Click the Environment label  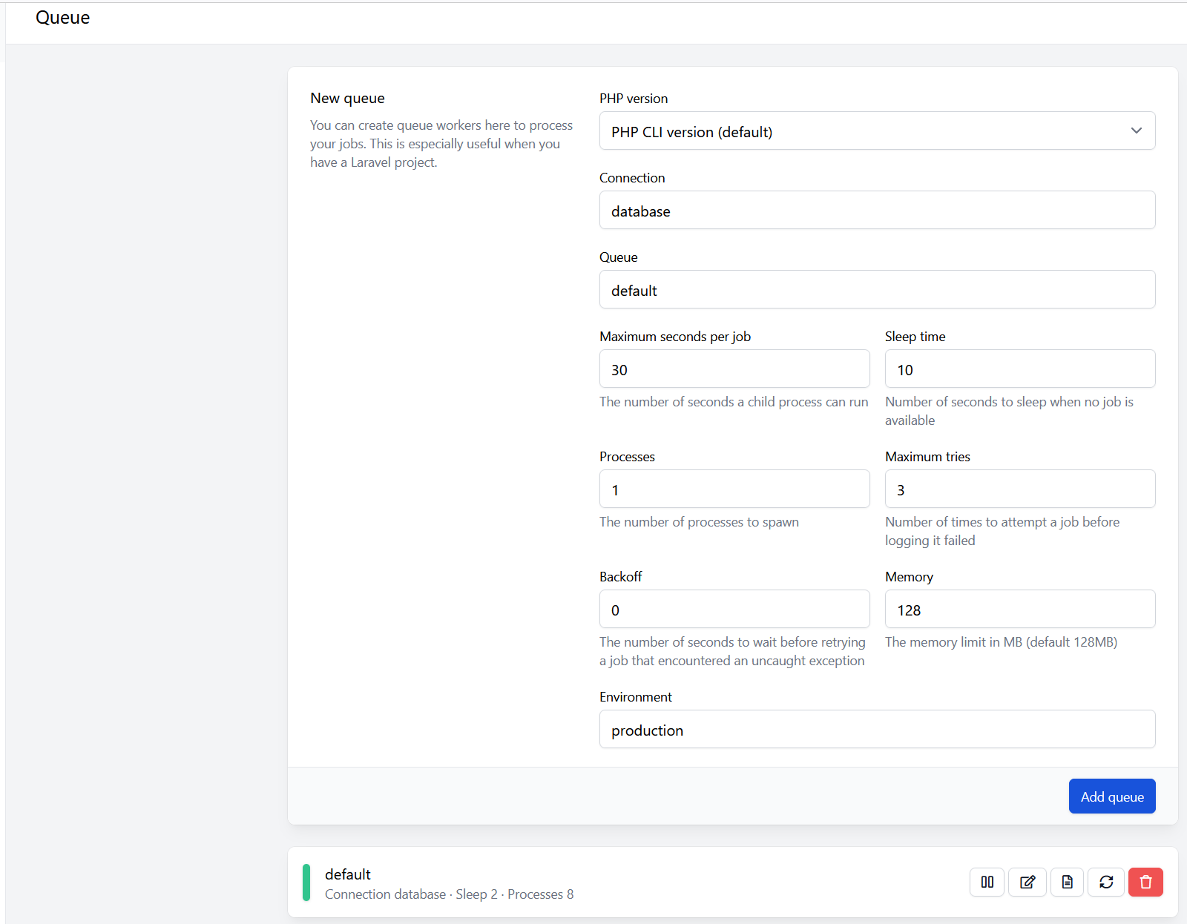click(x=636, y=697)
